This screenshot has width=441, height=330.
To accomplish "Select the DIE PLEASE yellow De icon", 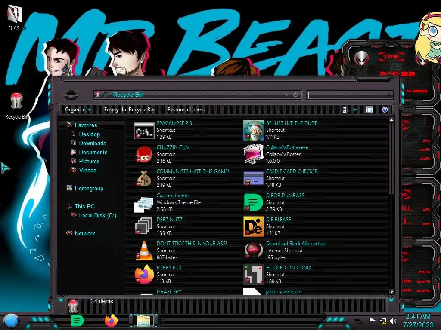I will [x=253, y=226].
